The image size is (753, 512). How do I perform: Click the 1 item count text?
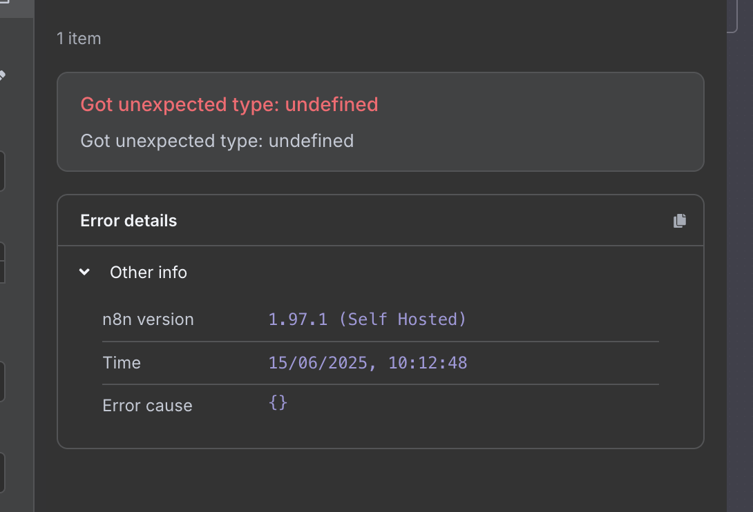pos(79,39)
